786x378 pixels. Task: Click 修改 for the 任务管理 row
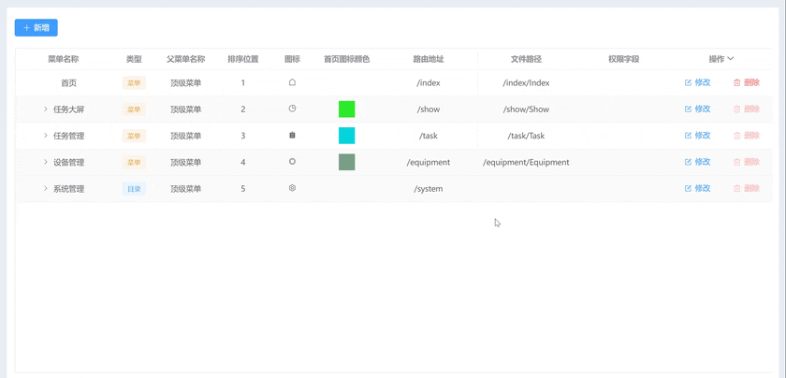point(697,136)
